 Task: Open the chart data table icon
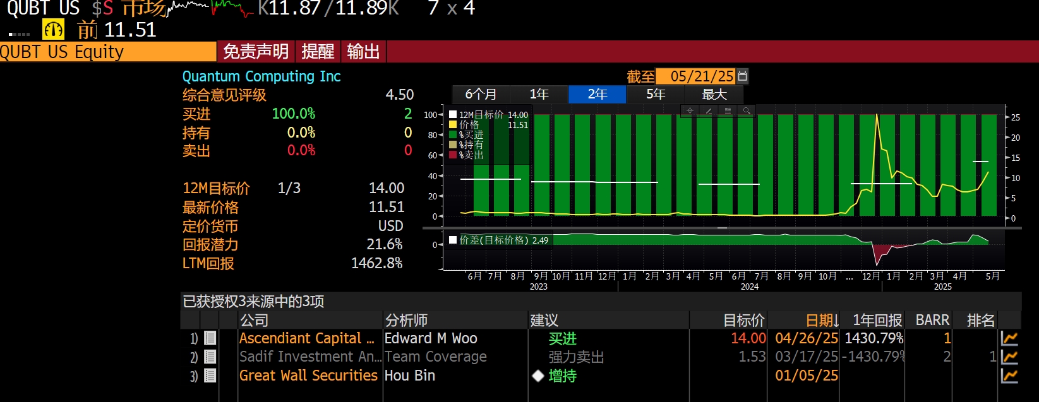(728, 111)
